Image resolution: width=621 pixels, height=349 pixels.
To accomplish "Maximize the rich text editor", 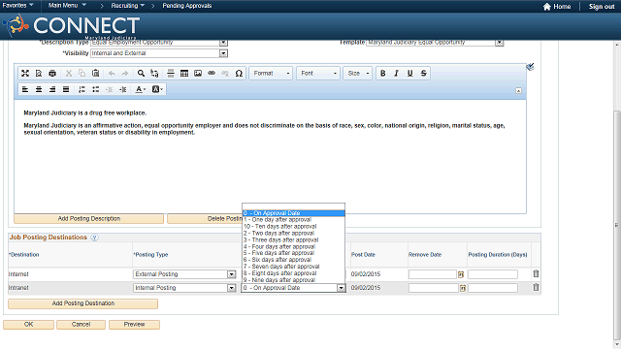I will click(25, 74).
